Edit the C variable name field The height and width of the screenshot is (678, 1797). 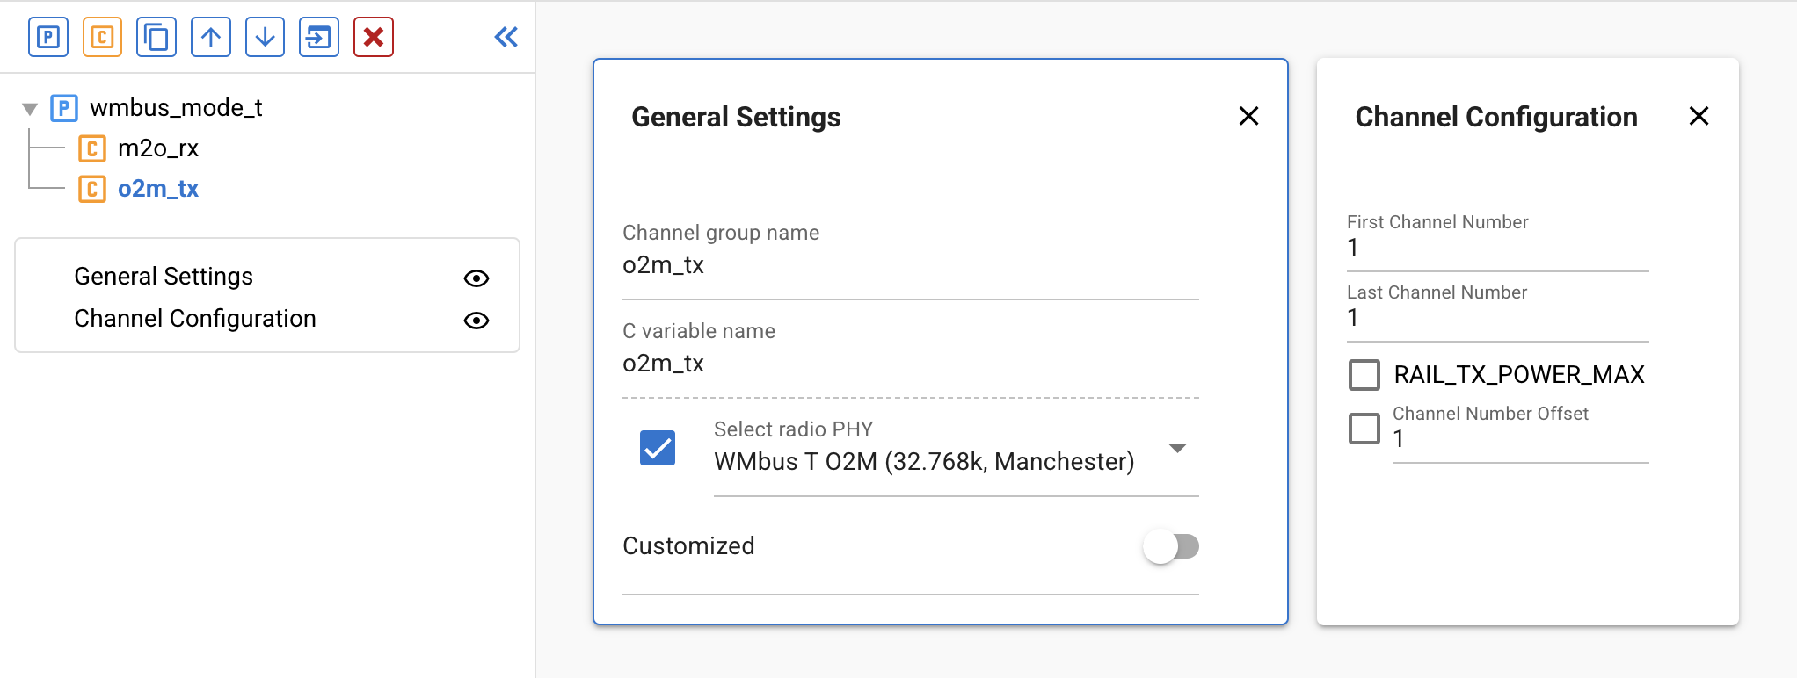911,364
